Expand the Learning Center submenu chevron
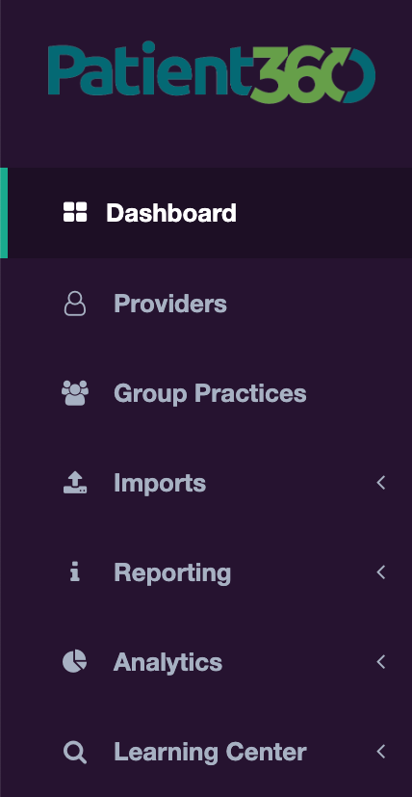The image size is (412, 797). click(381, 753)
